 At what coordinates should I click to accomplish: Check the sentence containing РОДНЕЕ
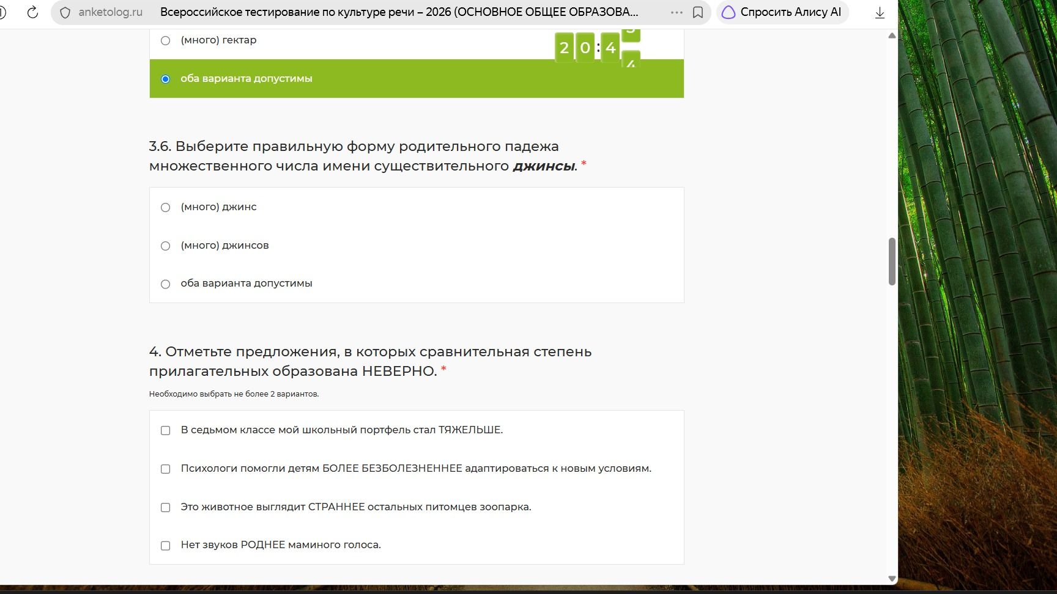(x=165, y=546)
